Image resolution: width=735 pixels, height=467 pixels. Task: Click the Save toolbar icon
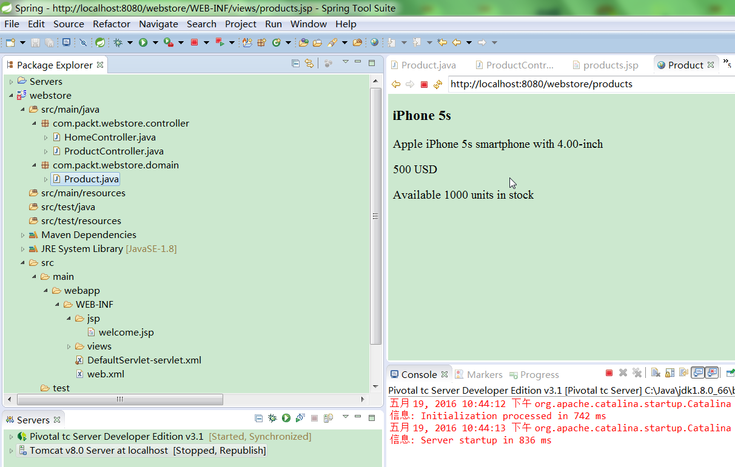pos(35,42)
